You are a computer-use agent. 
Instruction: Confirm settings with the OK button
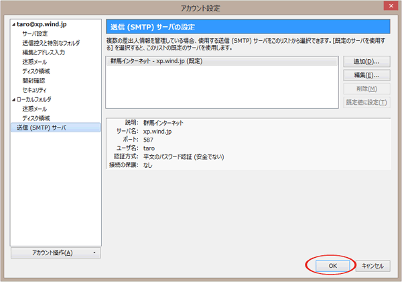click(332, 266)
